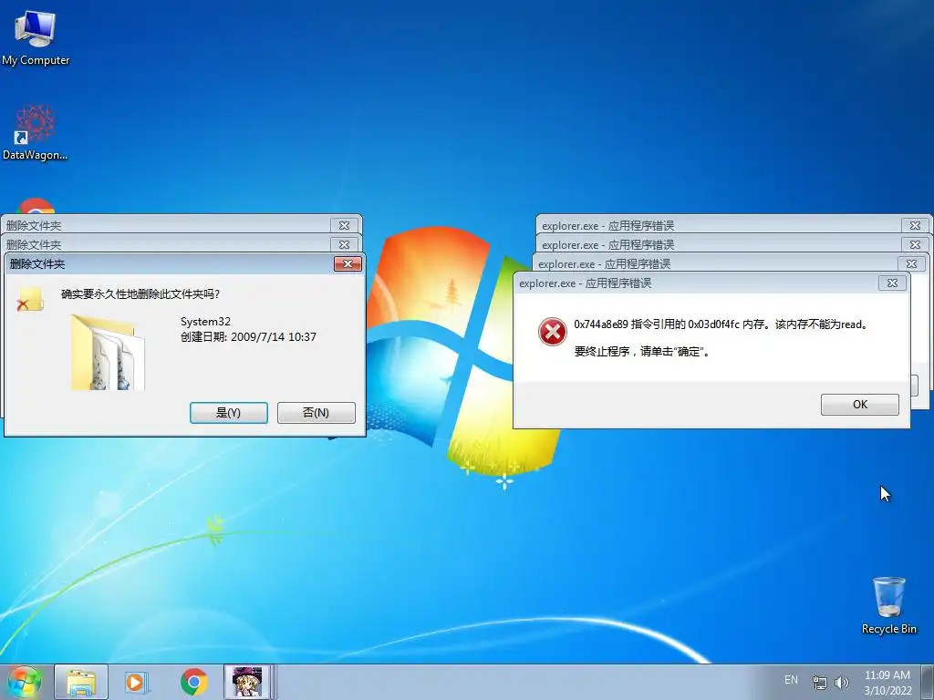Image resolution: width=934 pixels, height=700 pixels.
Task: Close the second explorer.exe error window
Action: (x=916, y=244)
